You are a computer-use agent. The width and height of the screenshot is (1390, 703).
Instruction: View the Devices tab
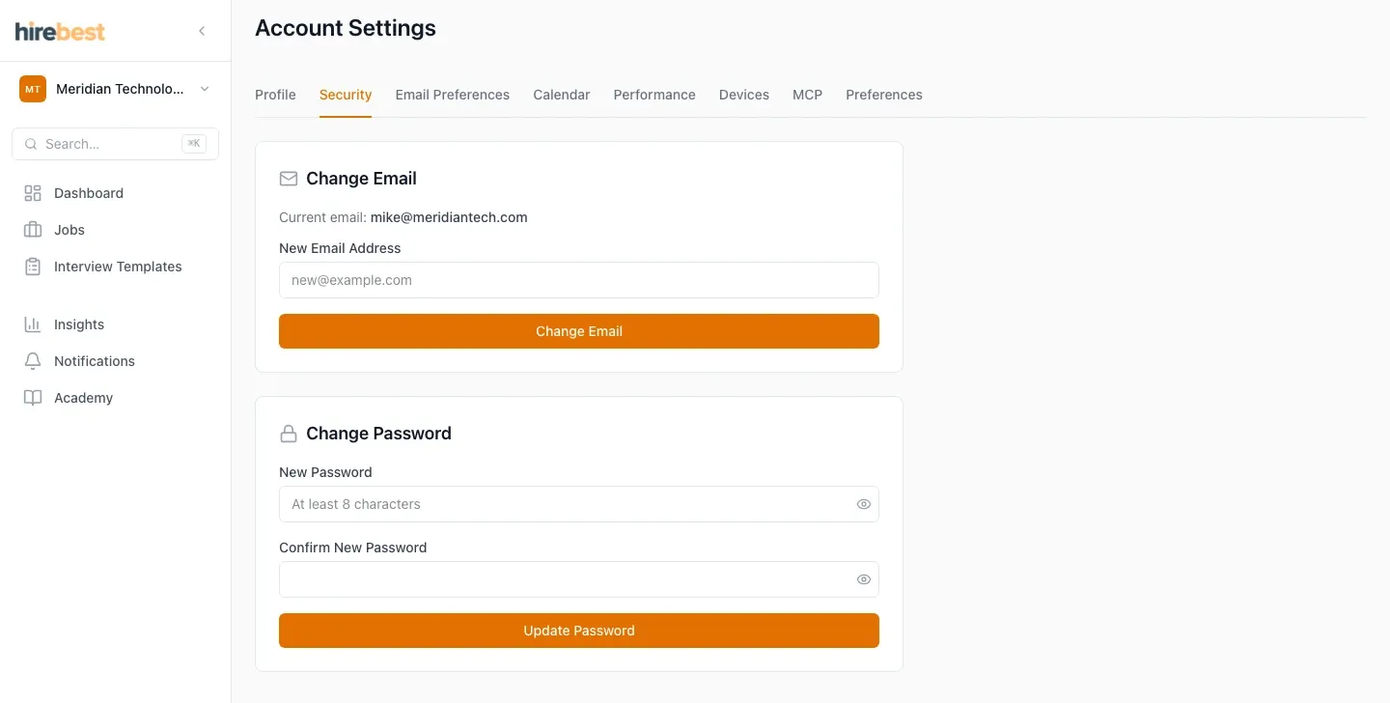point(744,95)
